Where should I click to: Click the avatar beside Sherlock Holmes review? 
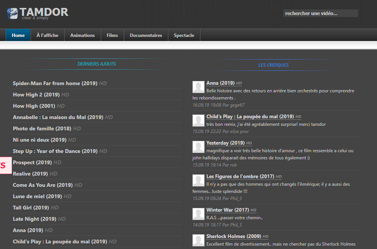pyautogui.click(x=199, y=240)
